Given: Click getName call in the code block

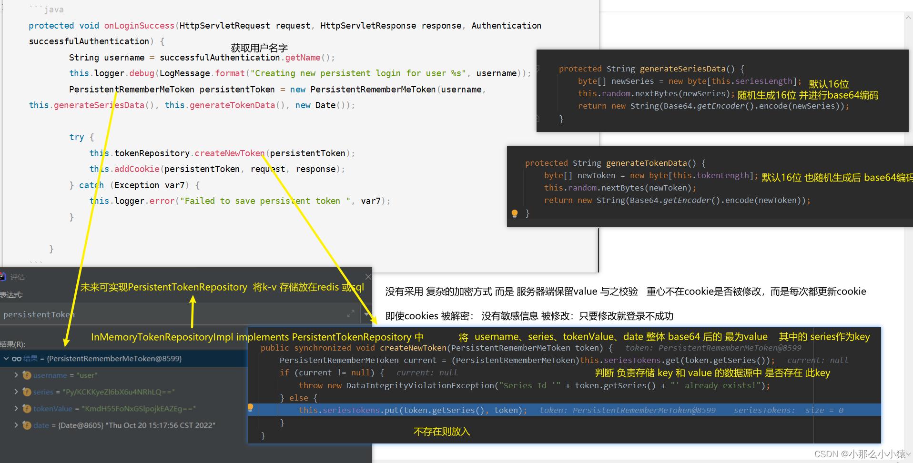Looking at the screenshot, I should pos(303,58).
